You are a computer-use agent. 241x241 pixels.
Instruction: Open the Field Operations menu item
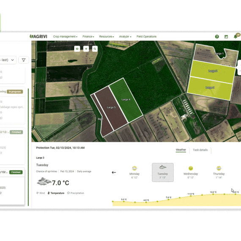(146, 37)
